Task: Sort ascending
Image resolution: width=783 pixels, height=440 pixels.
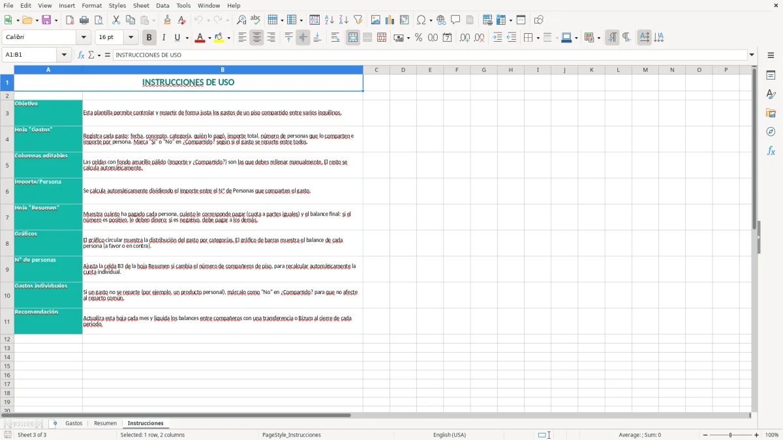Action: [330, 20]
